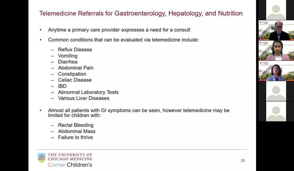Viewport: 294px width, 171px height.
Task: Click the Reflux Disease list item
Action: point(75,49)
